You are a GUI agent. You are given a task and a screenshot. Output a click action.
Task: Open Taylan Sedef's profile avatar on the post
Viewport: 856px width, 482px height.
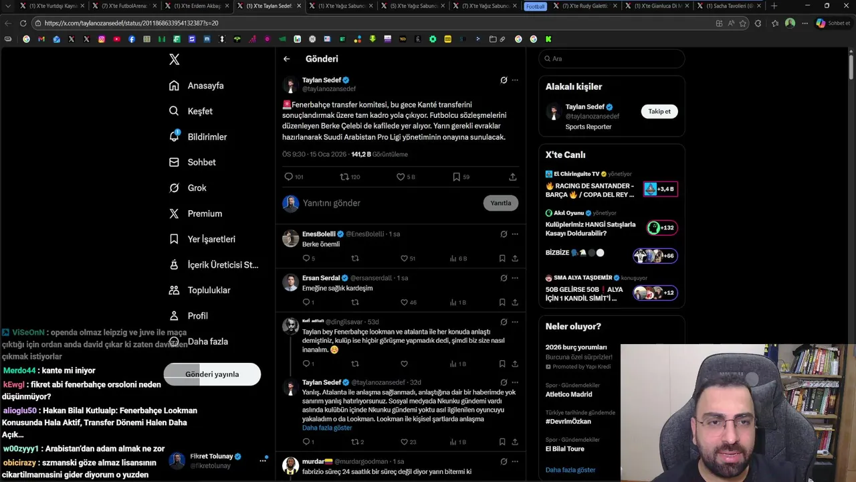click(290, 85)
